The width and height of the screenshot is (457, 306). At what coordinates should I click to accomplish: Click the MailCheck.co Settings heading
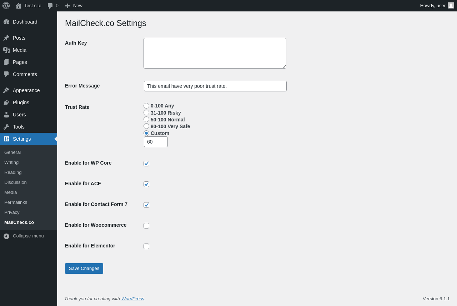click(x=106, y=23)
